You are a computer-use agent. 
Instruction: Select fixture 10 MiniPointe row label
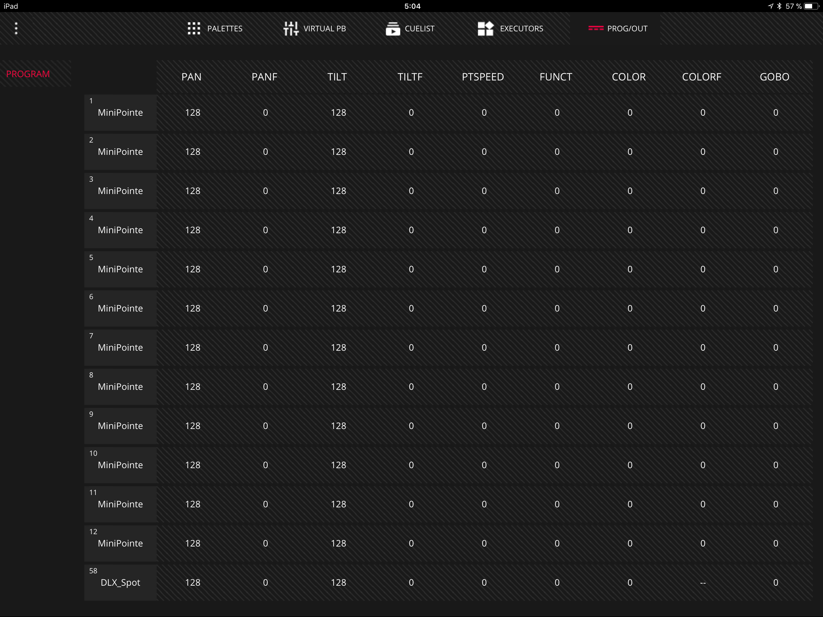[x=120, y=465]
